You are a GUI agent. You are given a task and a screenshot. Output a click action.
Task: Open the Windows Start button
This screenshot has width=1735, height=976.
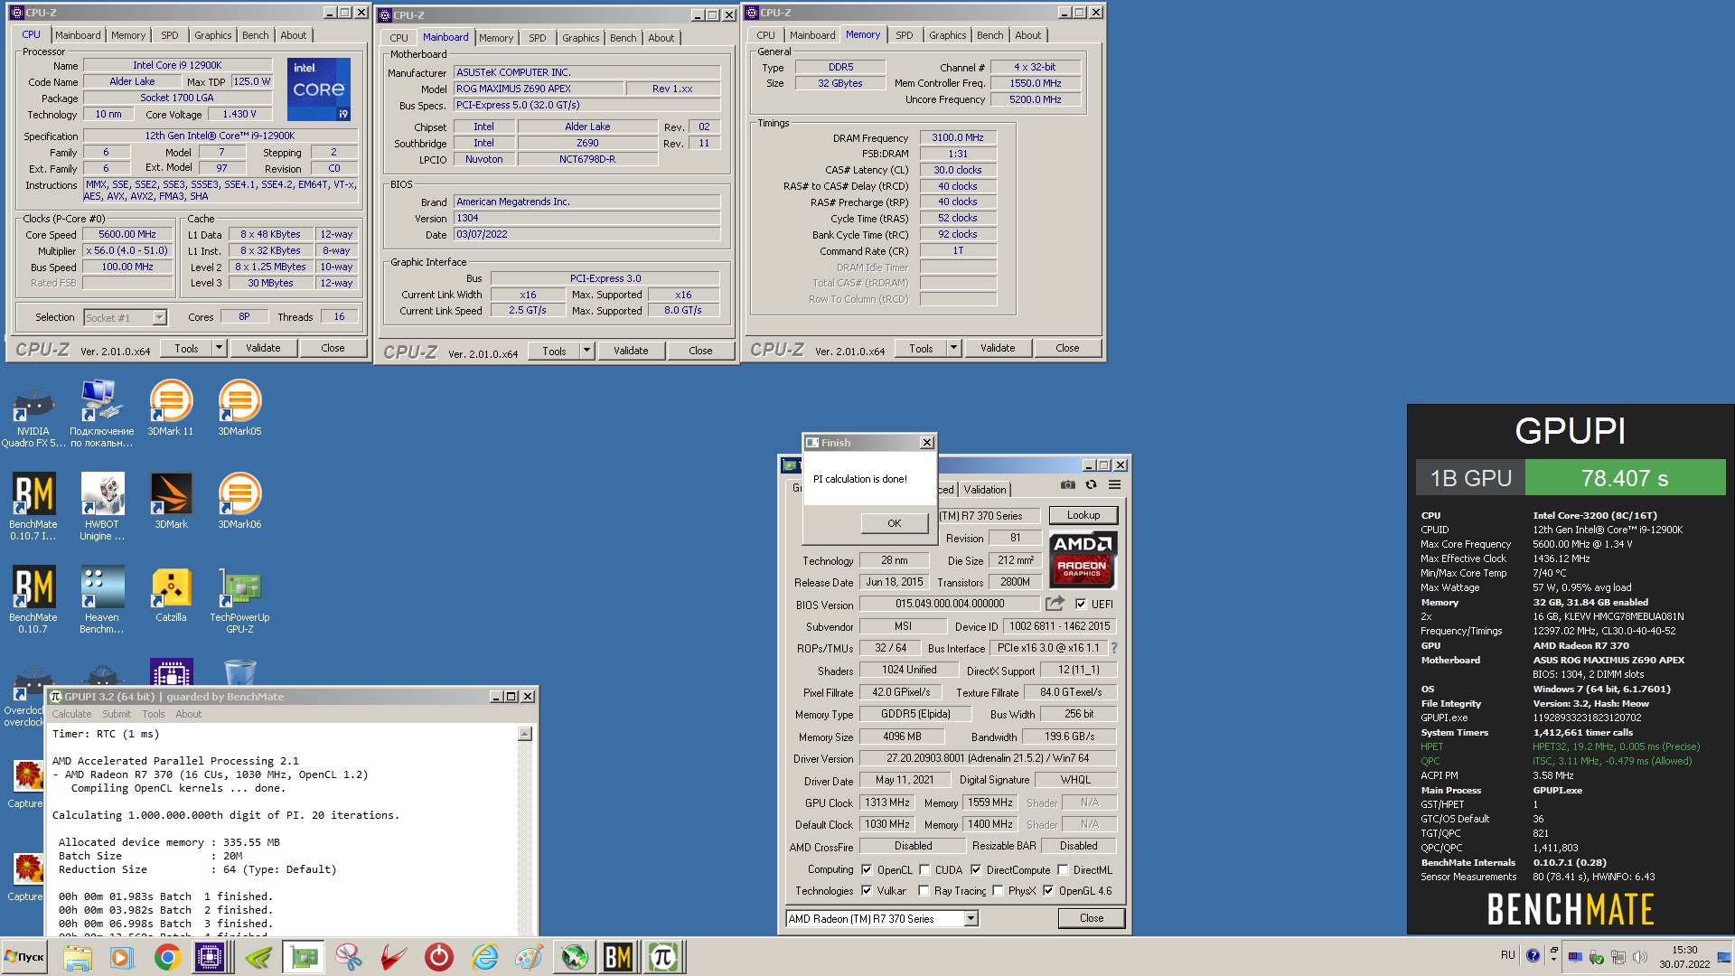click(x=24, y=956)
